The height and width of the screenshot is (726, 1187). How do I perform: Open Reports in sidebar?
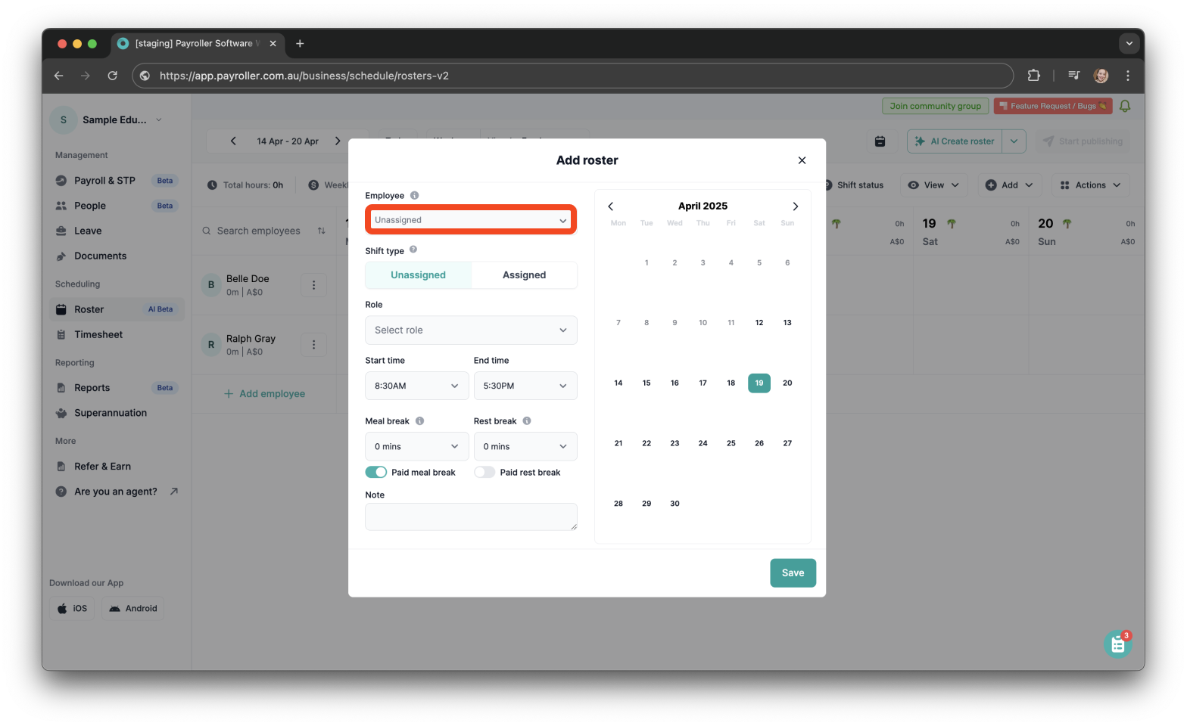pyautogui.click(x=117, y=388)
